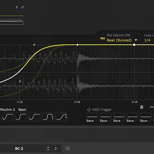The height and width of the screenshot is (154, 154).
Task: Select the hollow curve handle beside the white curve
Action: (x=20, y=81)
